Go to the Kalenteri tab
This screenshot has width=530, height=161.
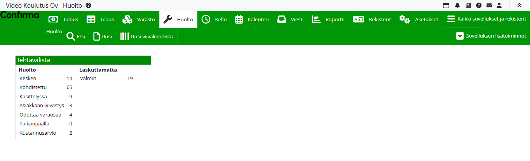coord(252,19)
